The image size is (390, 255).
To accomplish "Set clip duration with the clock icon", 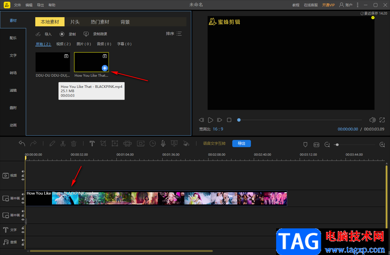I will point(153,143).
